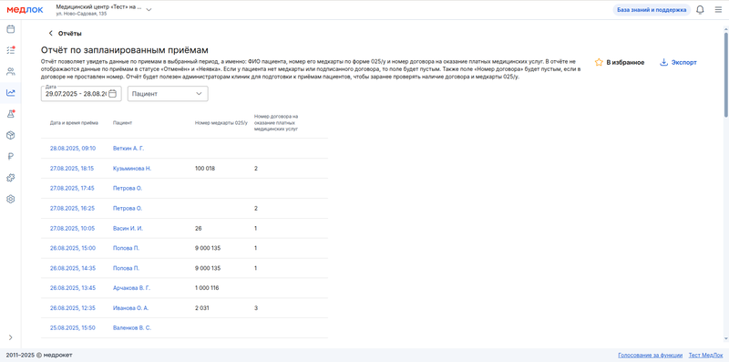Click the vertical page scrollbar
Viewport: 729px width, 362px height.
coord(725,72)
